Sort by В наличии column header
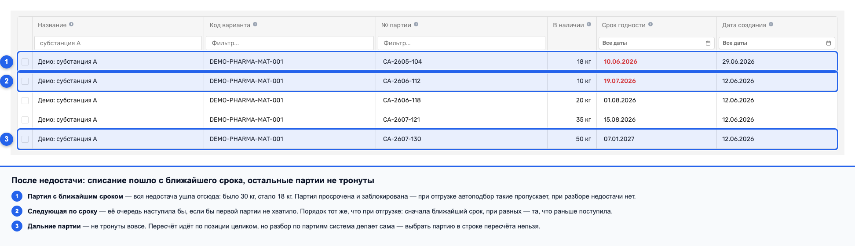Image resolution: width=855 pixels, height=246 pixels. pyautogui.click(x=568, y=25)
